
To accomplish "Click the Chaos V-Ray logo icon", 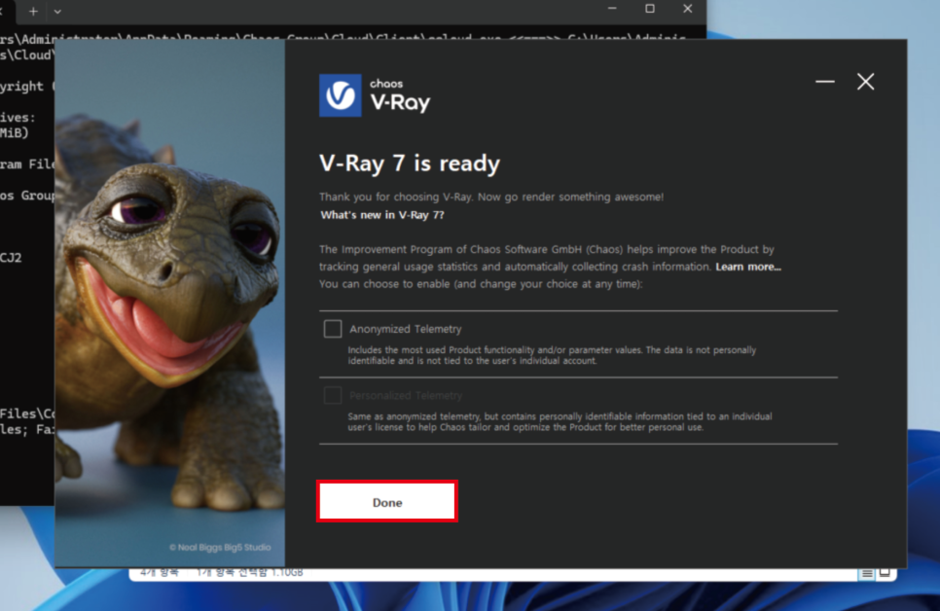I will click(341, 95).
